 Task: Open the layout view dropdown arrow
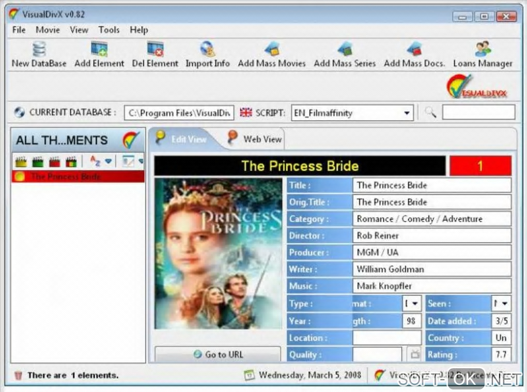click(x=141, y=162)
